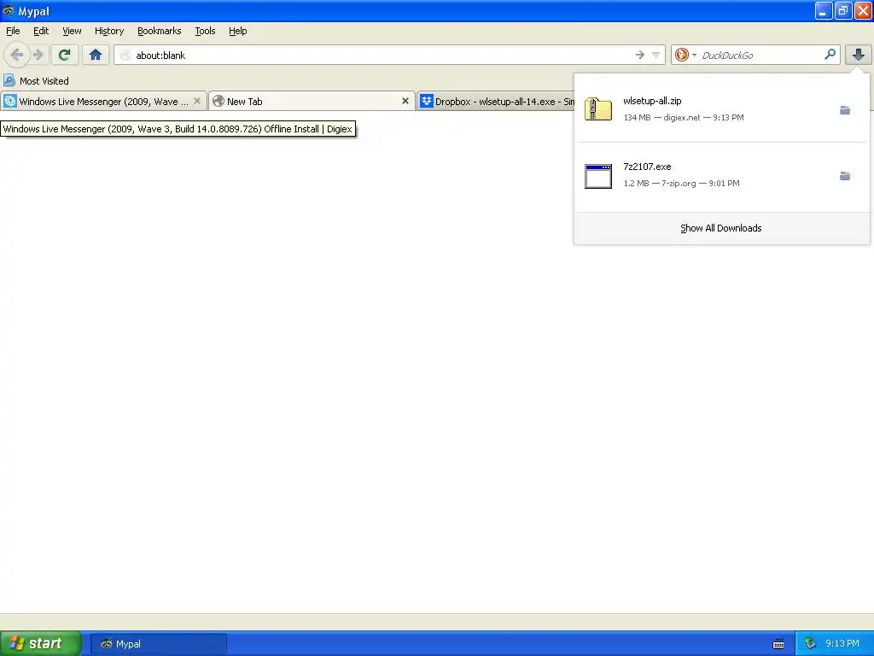Click the Windows Live Messenger tab favicon
The image size is (874, 656).
[10, 101]
